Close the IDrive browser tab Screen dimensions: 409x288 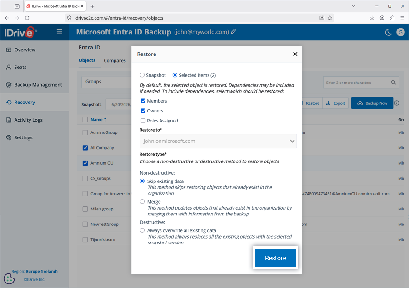coord(82,6)
